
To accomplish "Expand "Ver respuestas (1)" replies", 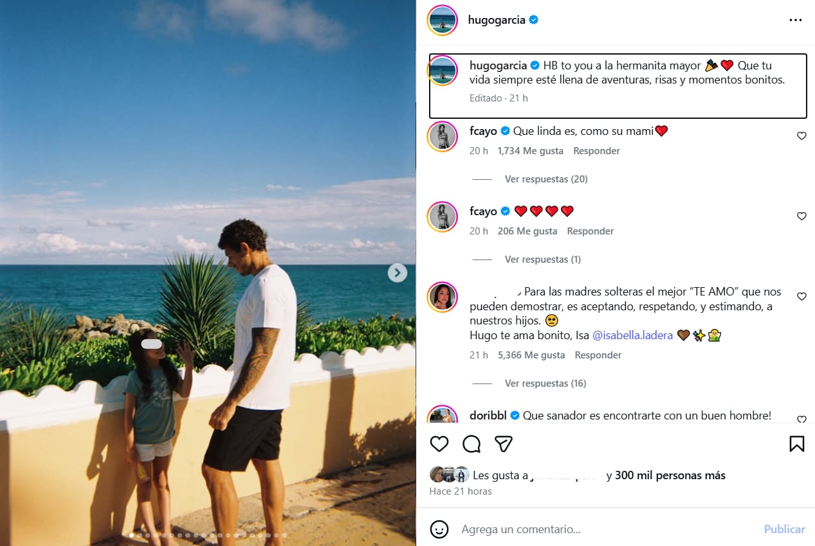I will [x=542, y=260].
